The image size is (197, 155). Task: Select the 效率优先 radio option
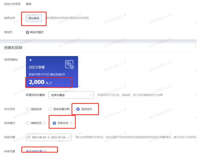click(x=54, y=123)
